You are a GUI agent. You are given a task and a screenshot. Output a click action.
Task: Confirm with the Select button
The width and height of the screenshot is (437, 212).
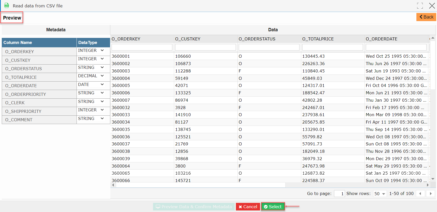point(273,207)
